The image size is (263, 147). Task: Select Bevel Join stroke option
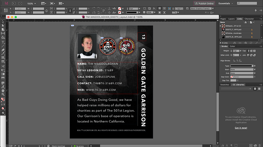click(254, 55)
